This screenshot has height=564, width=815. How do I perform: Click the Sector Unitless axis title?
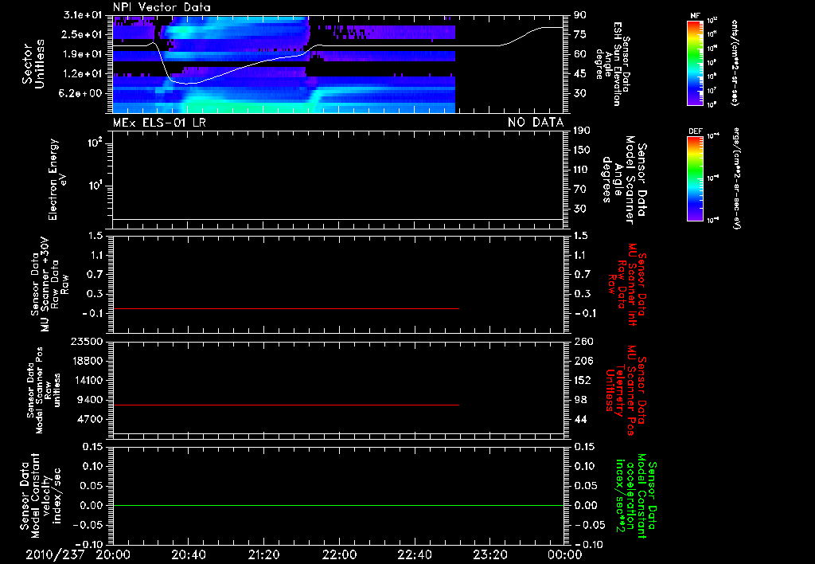(33, 64)
